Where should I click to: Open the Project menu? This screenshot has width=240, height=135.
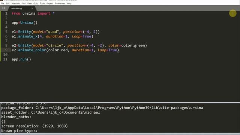click(x=49, y=3)
